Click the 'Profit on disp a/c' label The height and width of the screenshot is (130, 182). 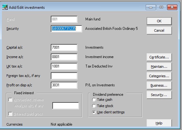(19, 85)
